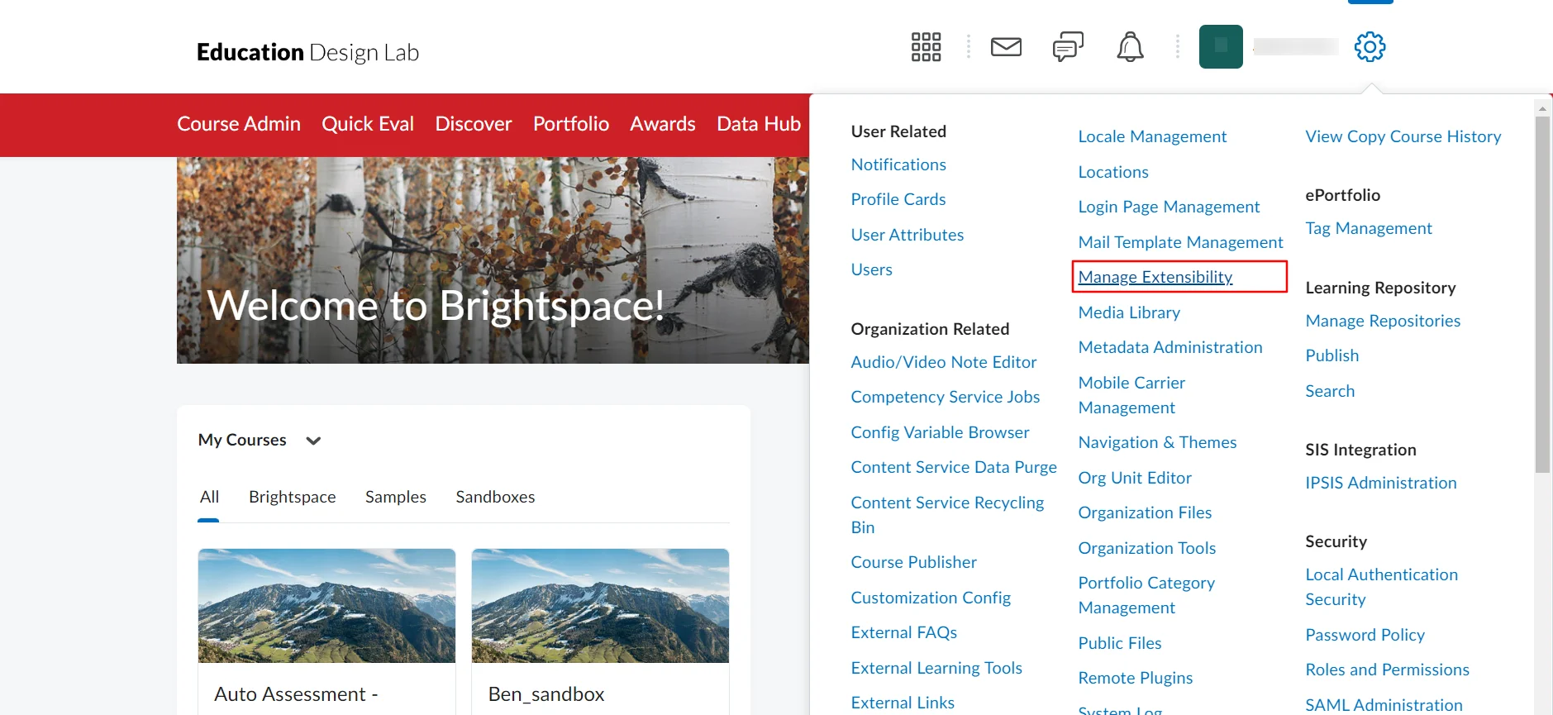
Task: Open Notifications under User Related
Action: pyautogui.click(x=898, y=164)
